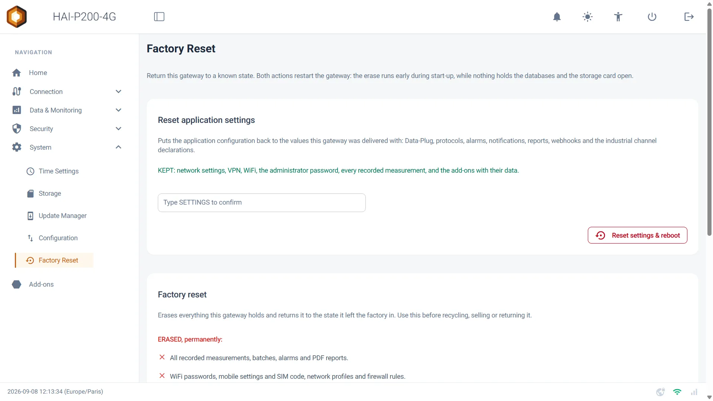This screenshot has width=713, height=401.
Task: Toggle the sidebar panel icon
Action: [x=159, y=17]
